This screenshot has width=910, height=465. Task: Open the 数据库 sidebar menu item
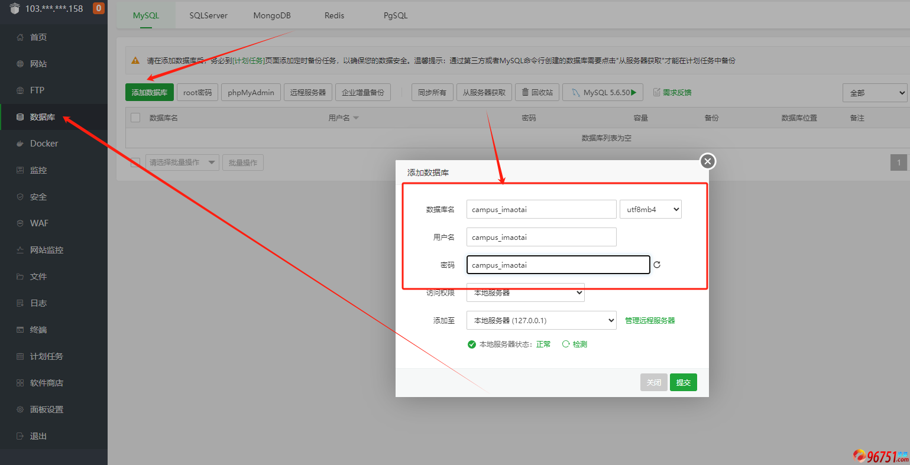point(54,117)
